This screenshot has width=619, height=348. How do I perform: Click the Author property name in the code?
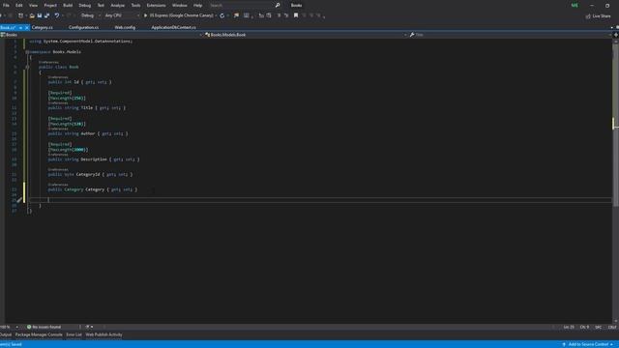coord(88,133)
